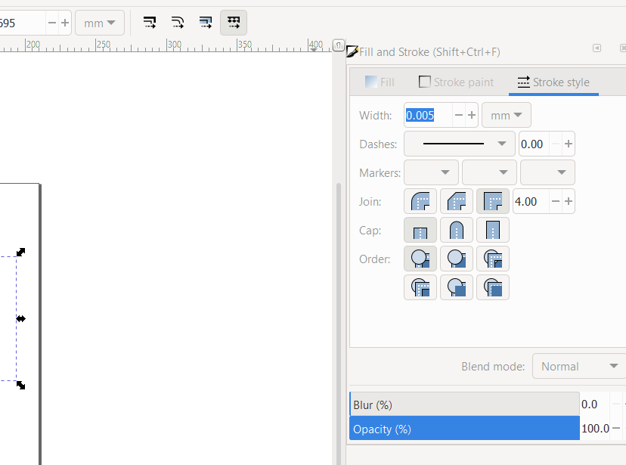The image size is (626, 465).
Task: Click the Fill and Stroke panel icon
Action: coord(352,51)
